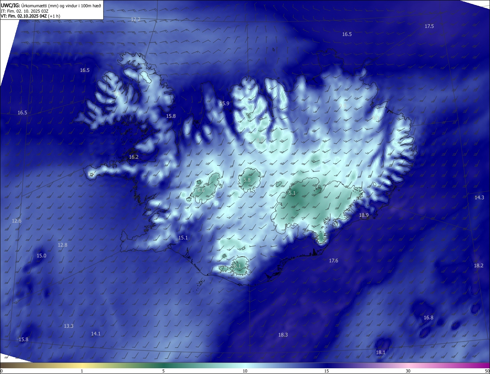Click the colorbar tick label 50
This screenshot has width=490, height=374.
click(x=487, y=371)
